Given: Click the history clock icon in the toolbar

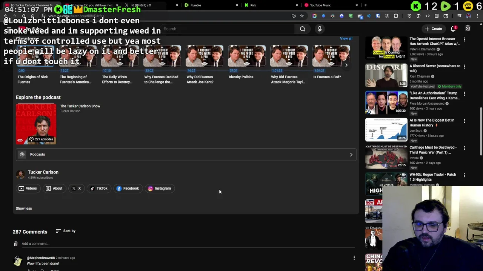Looking at the screenshot, I should 409,16.
